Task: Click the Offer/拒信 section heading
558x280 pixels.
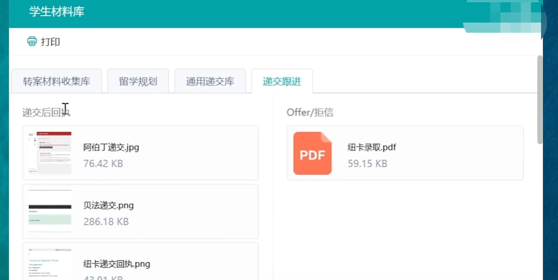Action: pyautogui.click(x=310, y=112)
